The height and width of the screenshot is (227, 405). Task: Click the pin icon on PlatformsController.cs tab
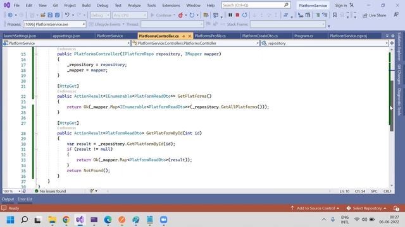tap(184, 36)
